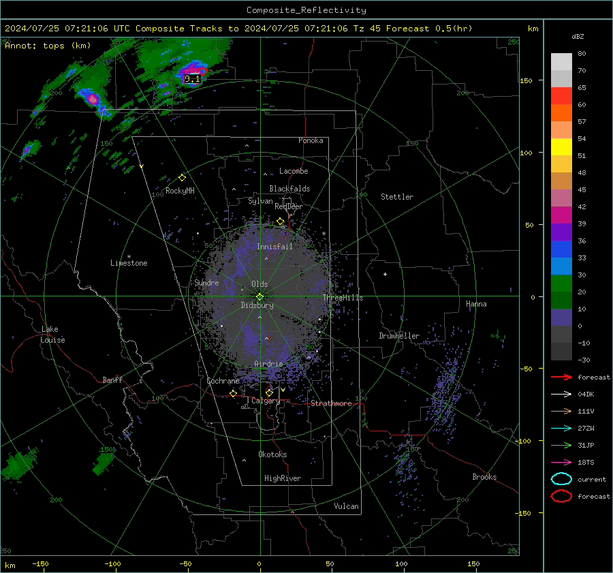Screen dimensions: 613x573
Task: Click the yellow diamond marker near RedDeer
Action: coord(281,221)
